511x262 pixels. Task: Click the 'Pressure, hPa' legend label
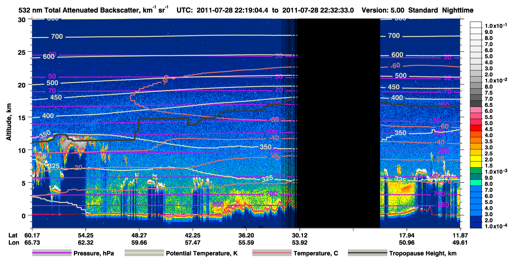(94, 253)
